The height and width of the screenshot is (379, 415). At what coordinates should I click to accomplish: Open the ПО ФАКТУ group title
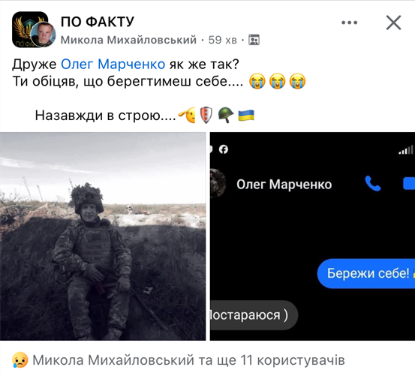[98, 22]
